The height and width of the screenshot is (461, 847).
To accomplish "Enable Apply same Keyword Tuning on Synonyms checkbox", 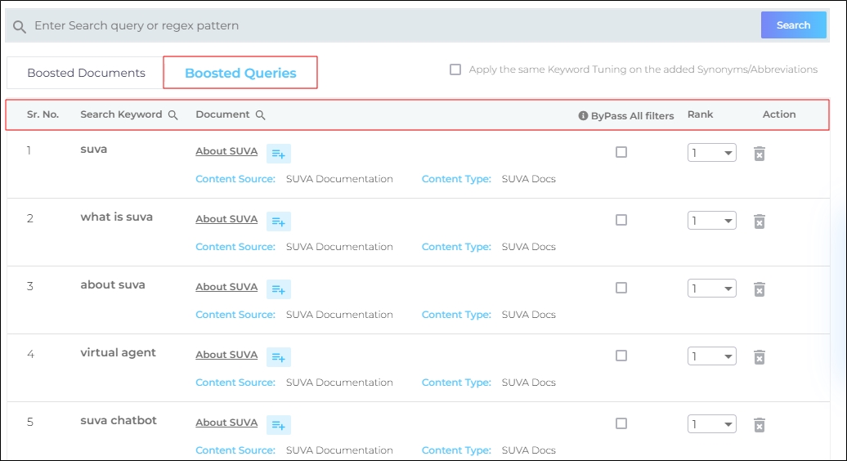I will [x=455, y=69].
